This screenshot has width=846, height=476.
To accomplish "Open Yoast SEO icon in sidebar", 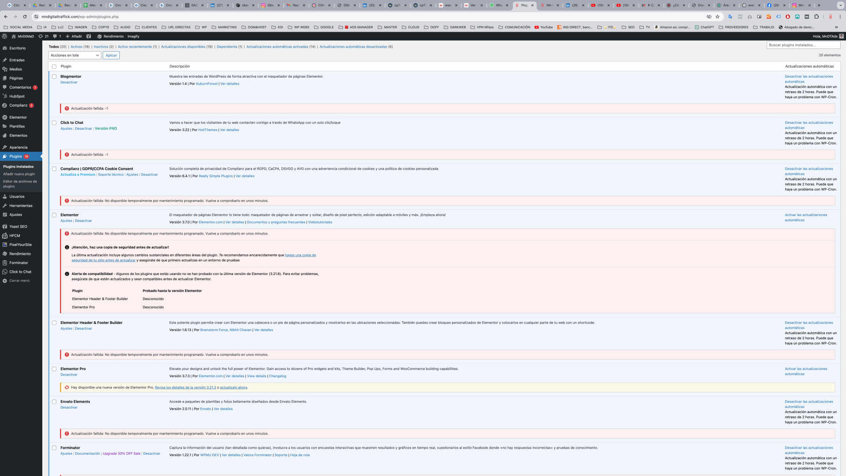I will [x=4, y=227].
